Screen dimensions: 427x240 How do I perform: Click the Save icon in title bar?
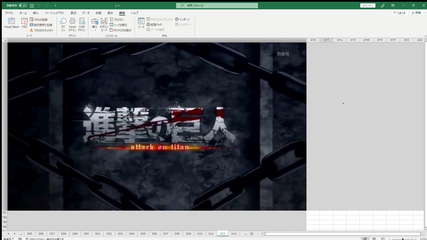click(32, 5)
